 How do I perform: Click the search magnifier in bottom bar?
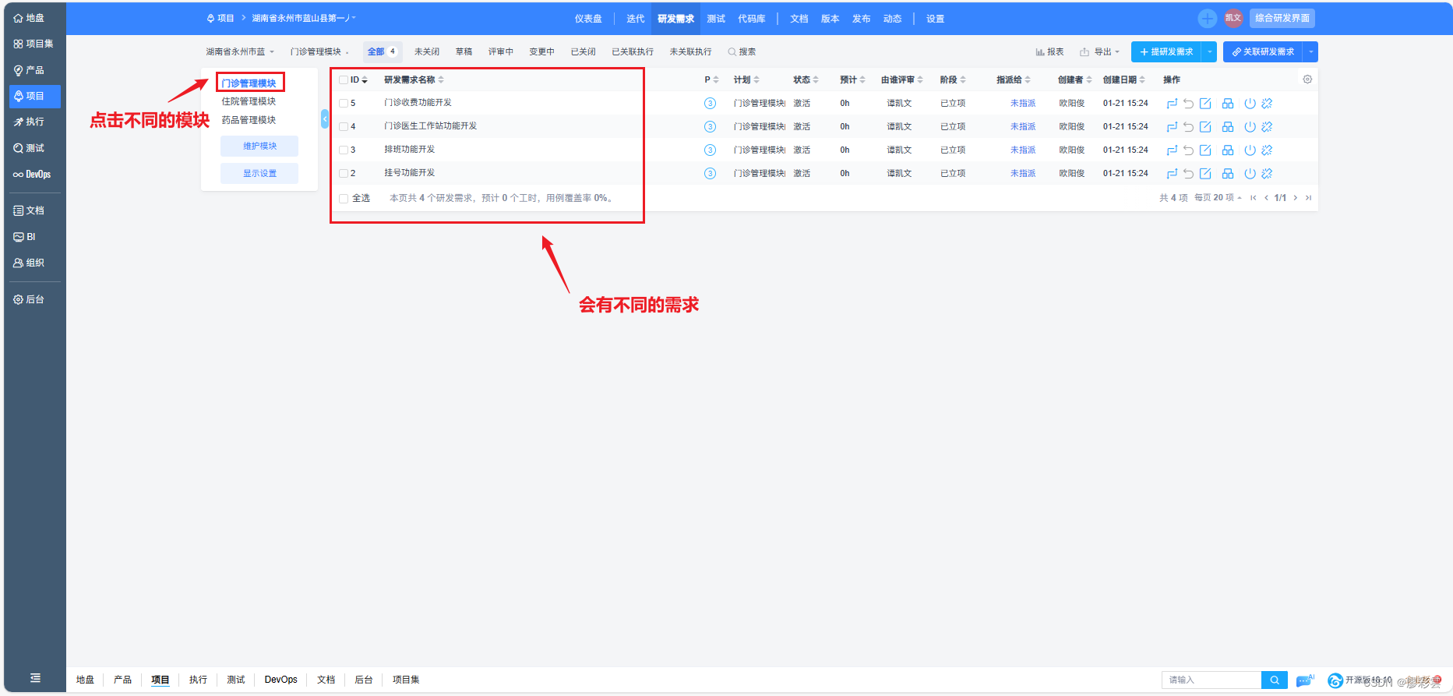click(x=1275, y=680)
